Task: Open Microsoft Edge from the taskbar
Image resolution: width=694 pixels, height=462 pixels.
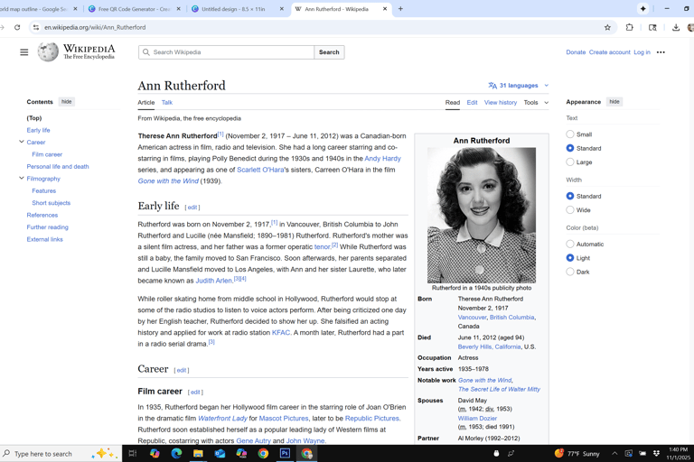Action: click(x=176, y=453)
